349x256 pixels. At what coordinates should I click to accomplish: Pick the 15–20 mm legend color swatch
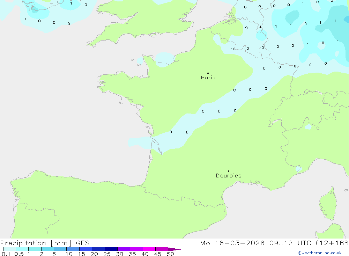pyautogui.click(x=86, y=249)
